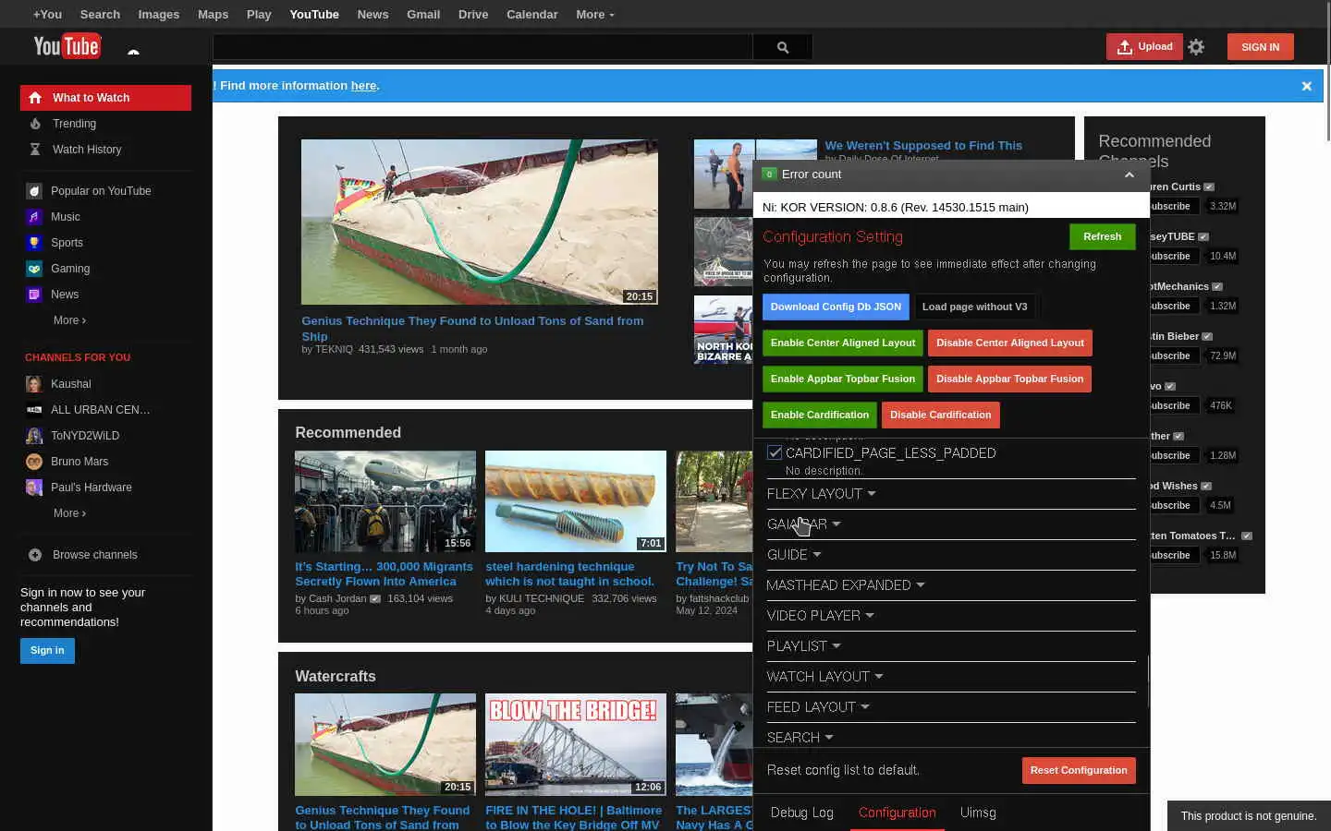The width and height of the screenshot is (1331, 831).
Task: Open We Weren't Supposed to Find This
Action: 923,146
